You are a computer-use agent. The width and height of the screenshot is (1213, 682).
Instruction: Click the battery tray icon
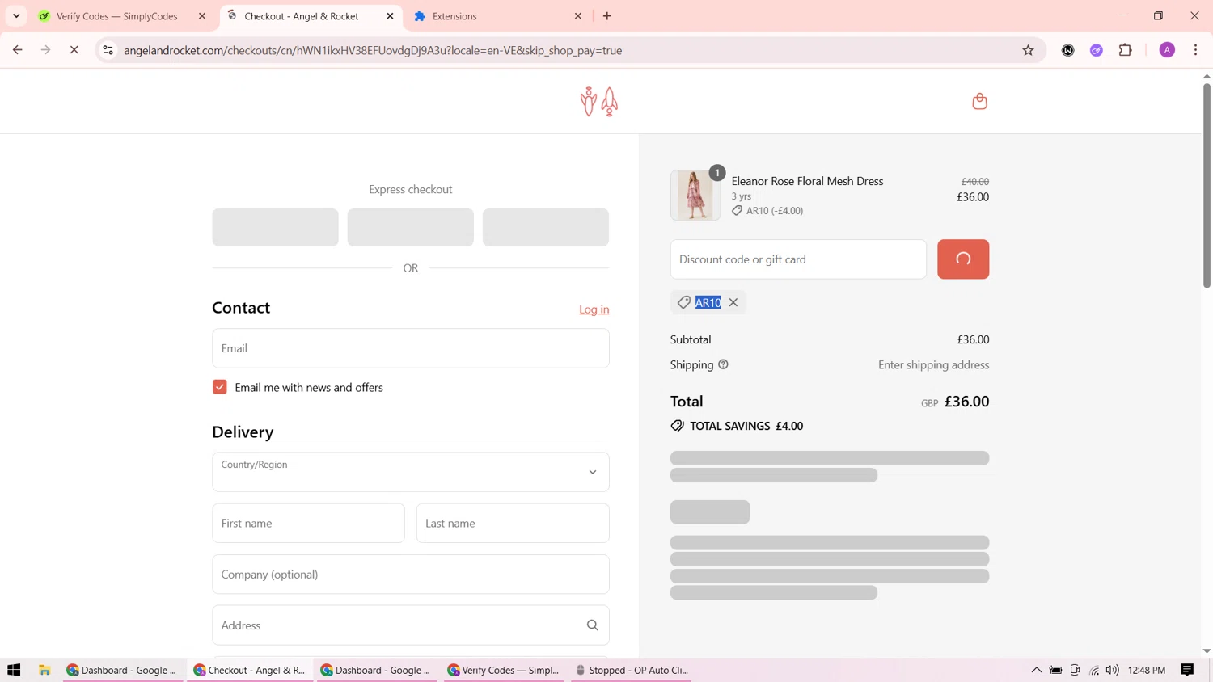coord(1055,670)
